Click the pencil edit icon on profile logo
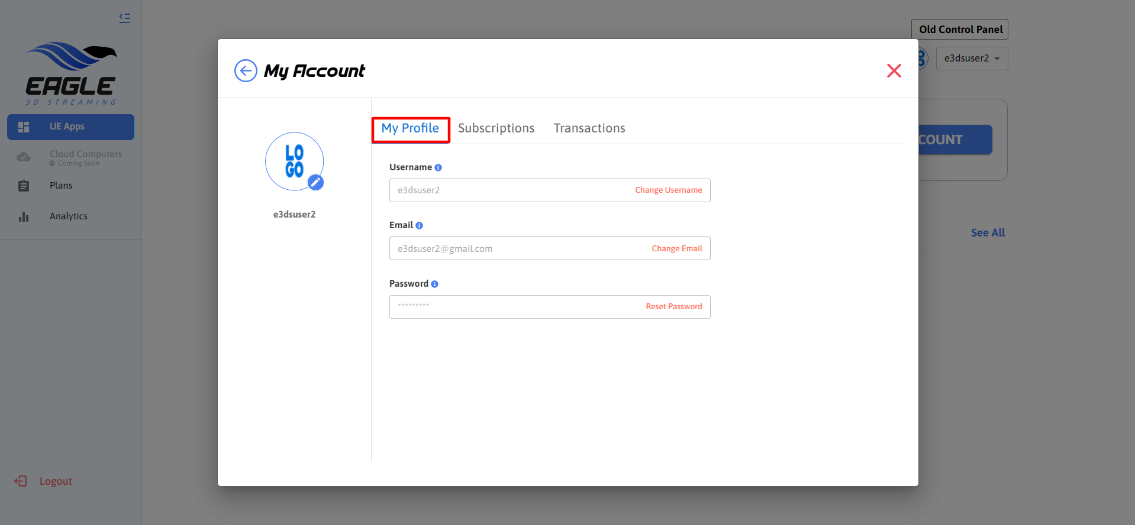The height and width of the screenshot is (525, 1135). coord(316,182)
